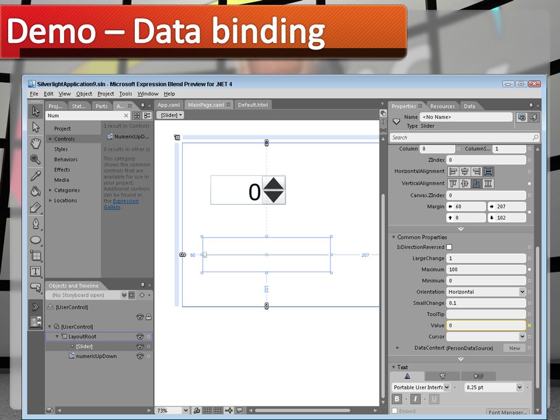Image resolution: width=560 pixels, height=420 pixels.
Task: Toggle lock-all padlock icon in Objects panel
Action: (149, 317)
